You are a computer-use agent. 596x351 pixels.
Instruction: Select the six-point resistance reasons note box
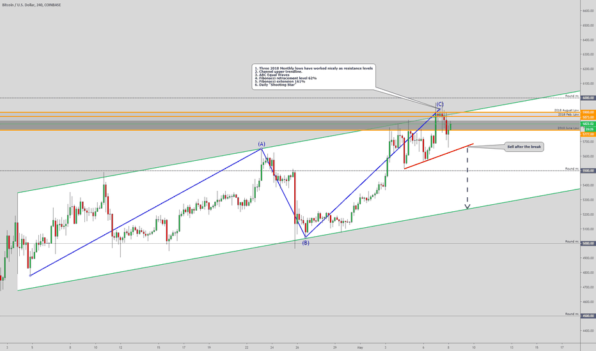point(313,77)
